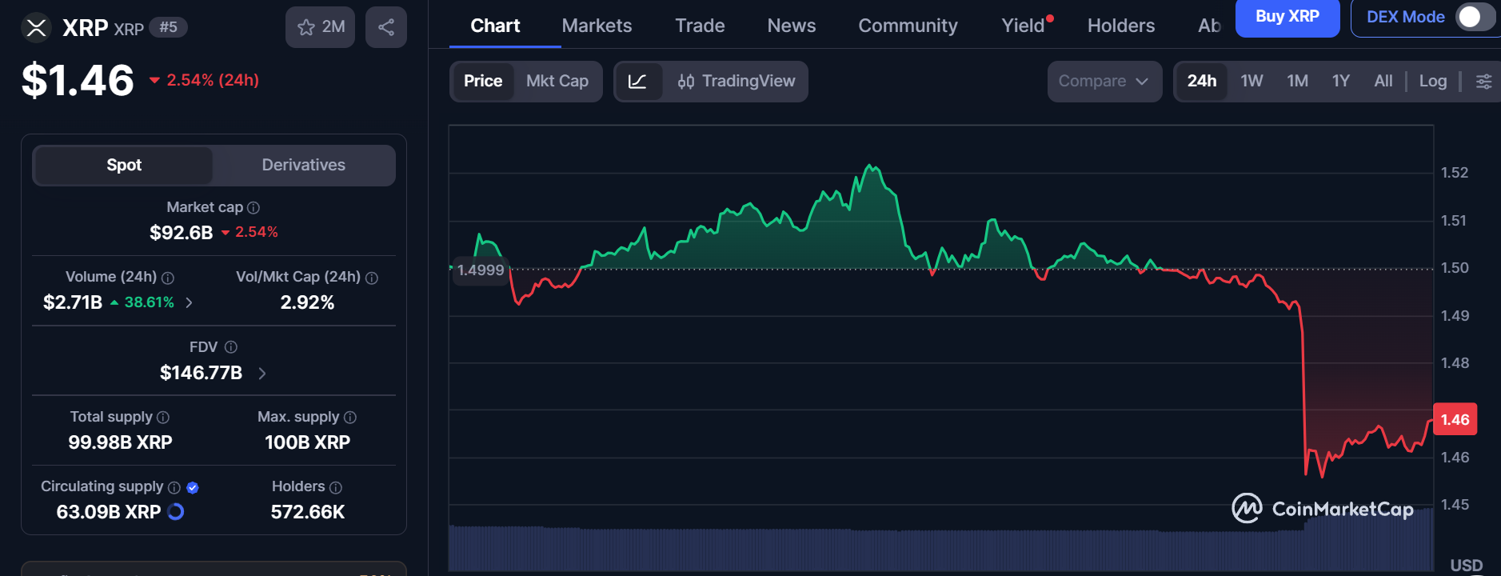
Task: Click the $2.71B volume value
Action: pyautogui.click(x=73, y=302)
